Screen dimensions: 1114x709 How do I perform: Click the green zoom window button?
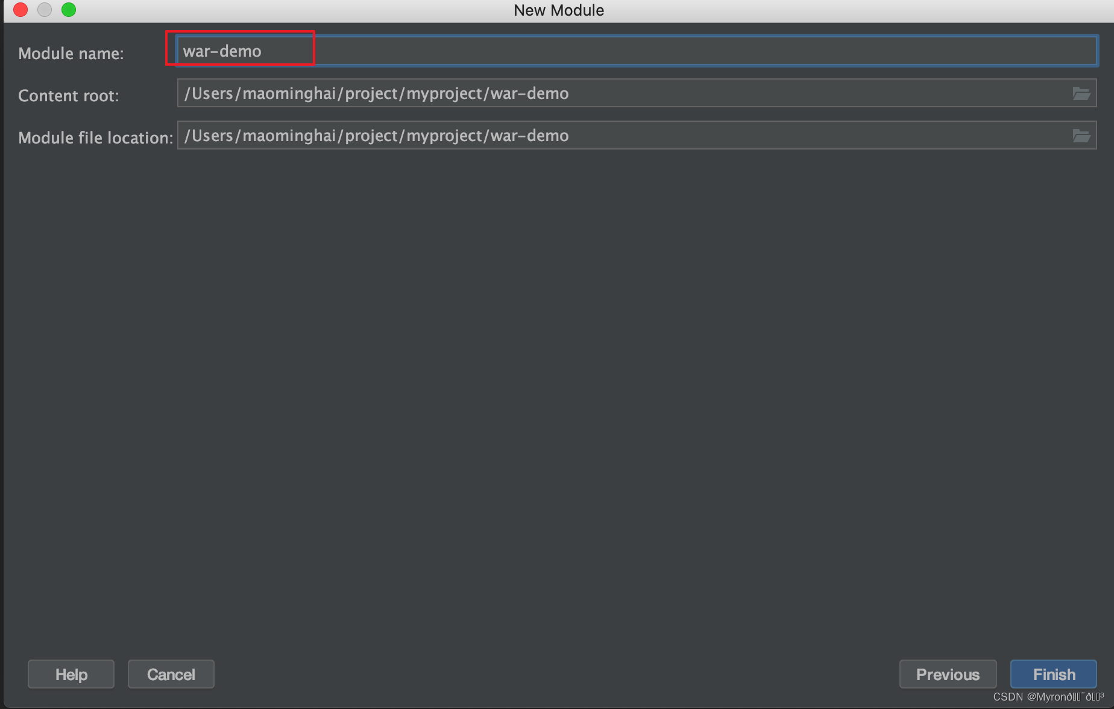click(69, 10)
